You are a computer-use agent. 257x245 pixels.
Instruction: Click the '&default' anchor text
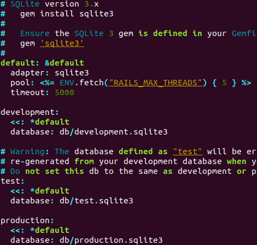[65, 63]
